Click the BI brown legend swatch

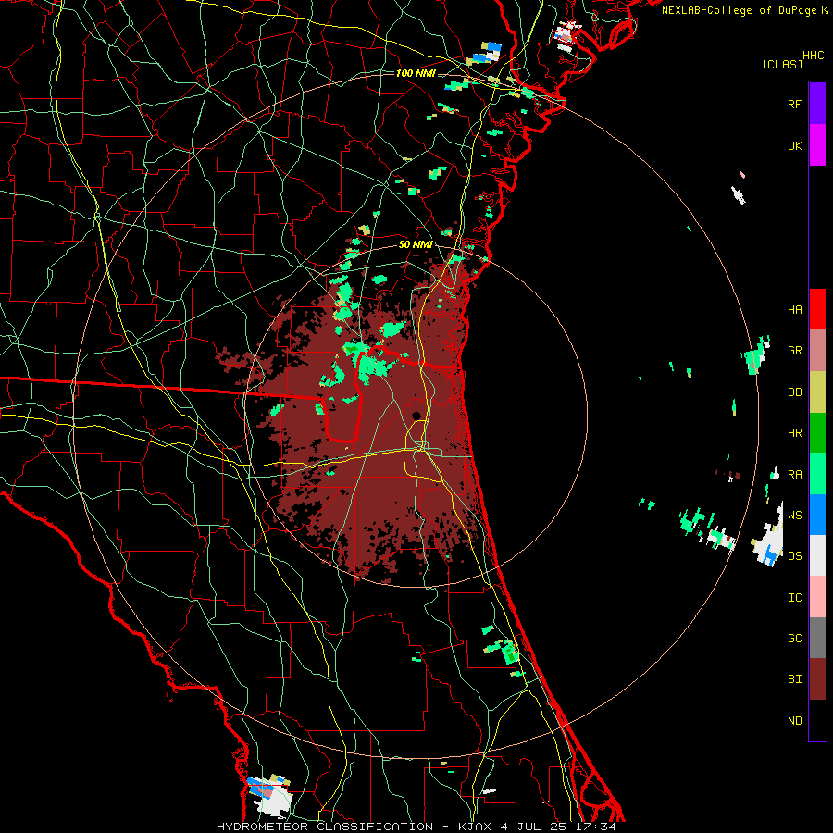tap(817, 679)
